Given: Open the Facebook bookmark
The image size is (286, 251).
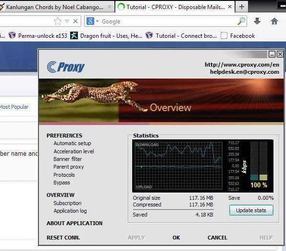Looking at the screenshot, I should pyautogui.click(x=237, y=35).
